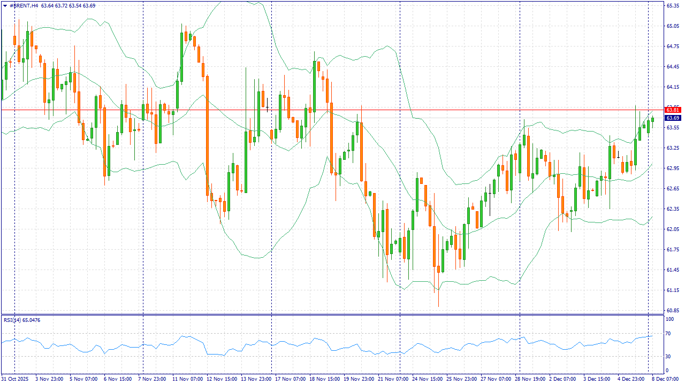Screen dimensions: 685x385
Task: Click the 60.85 label on price axis
Action: [x=673, y=311]
